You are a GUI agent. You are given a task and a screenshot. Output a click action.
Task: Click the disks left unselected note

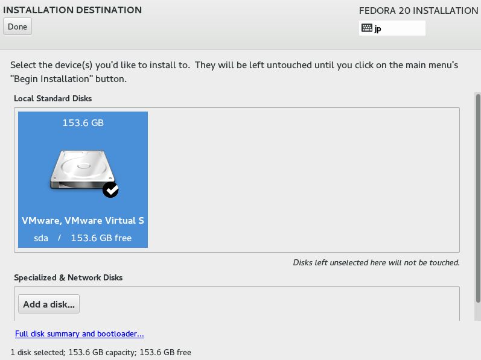pos(377,262)
